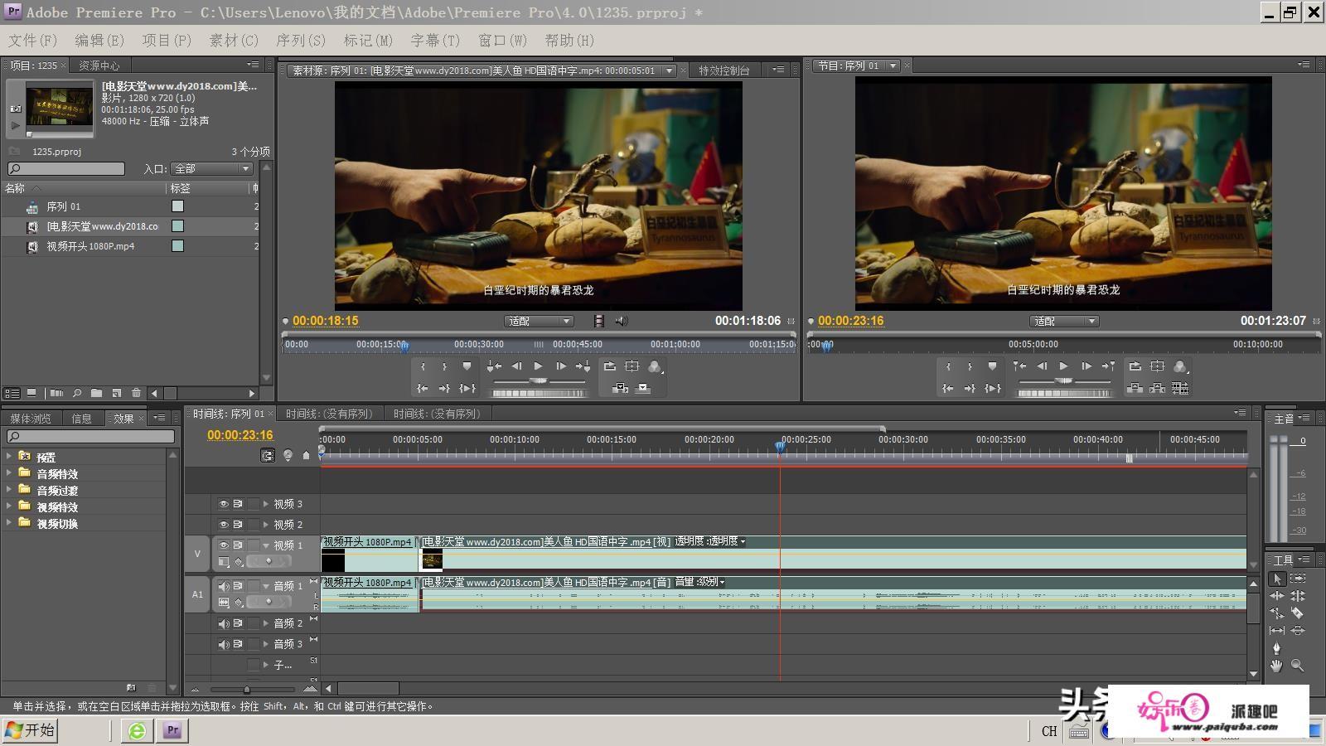
Task: Open 素材(C) menu
Action: [x=234, y=40]
